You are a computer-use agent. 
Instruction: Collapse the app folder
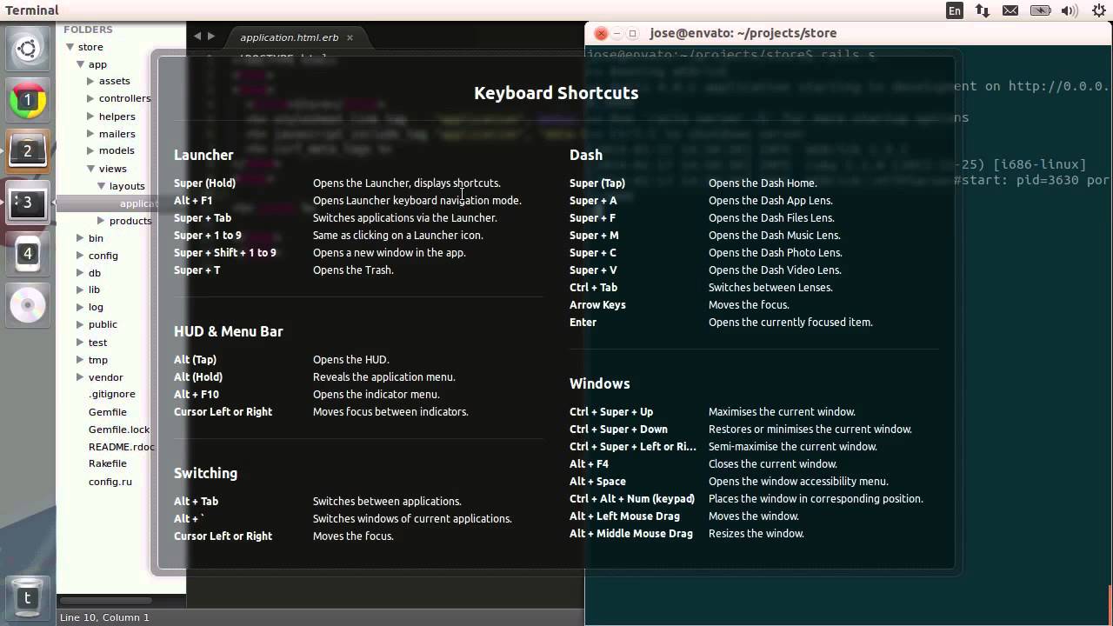(80, 64)
